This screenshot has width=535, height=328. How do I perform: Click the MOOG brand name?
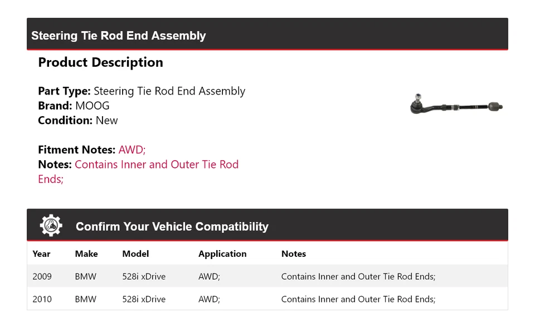coord(92,106)
